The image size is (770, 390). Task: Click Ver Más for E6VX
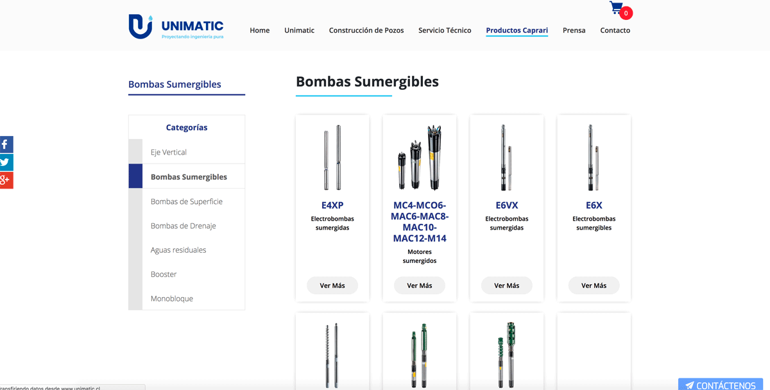click(507, 285)
